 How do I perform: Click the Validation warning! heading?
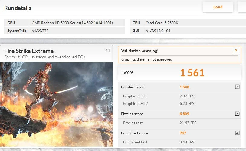(x=140, y=51)
